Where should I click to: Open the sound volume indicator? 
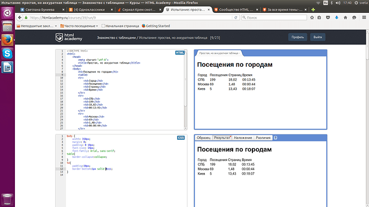(x=338, y=3)
